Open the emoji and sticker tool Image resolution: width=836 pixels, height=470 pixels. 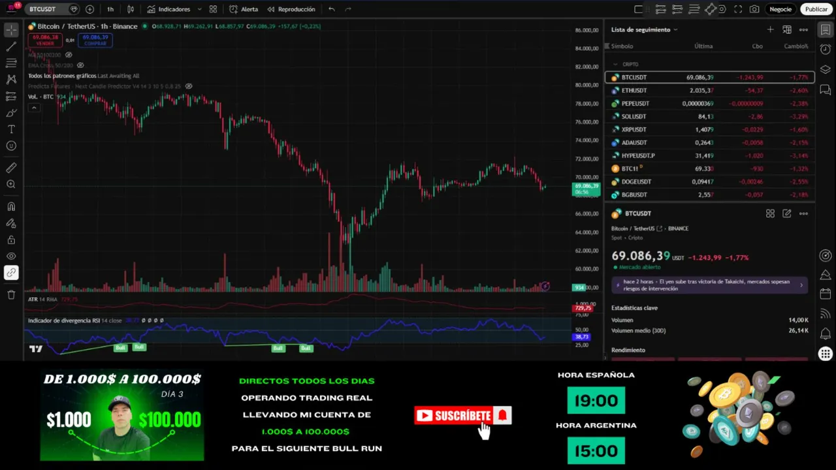click(11, 146)
